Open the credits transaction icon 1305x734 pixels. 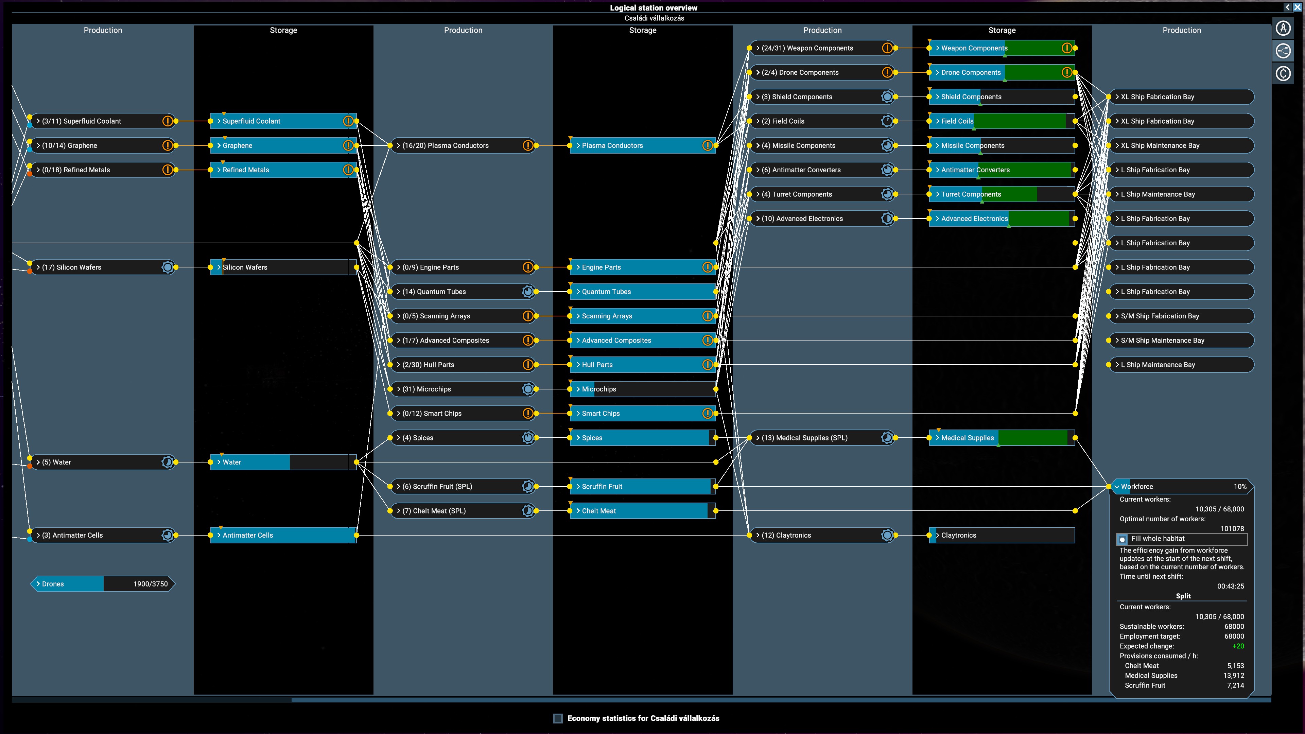[x=1283, y=74]
